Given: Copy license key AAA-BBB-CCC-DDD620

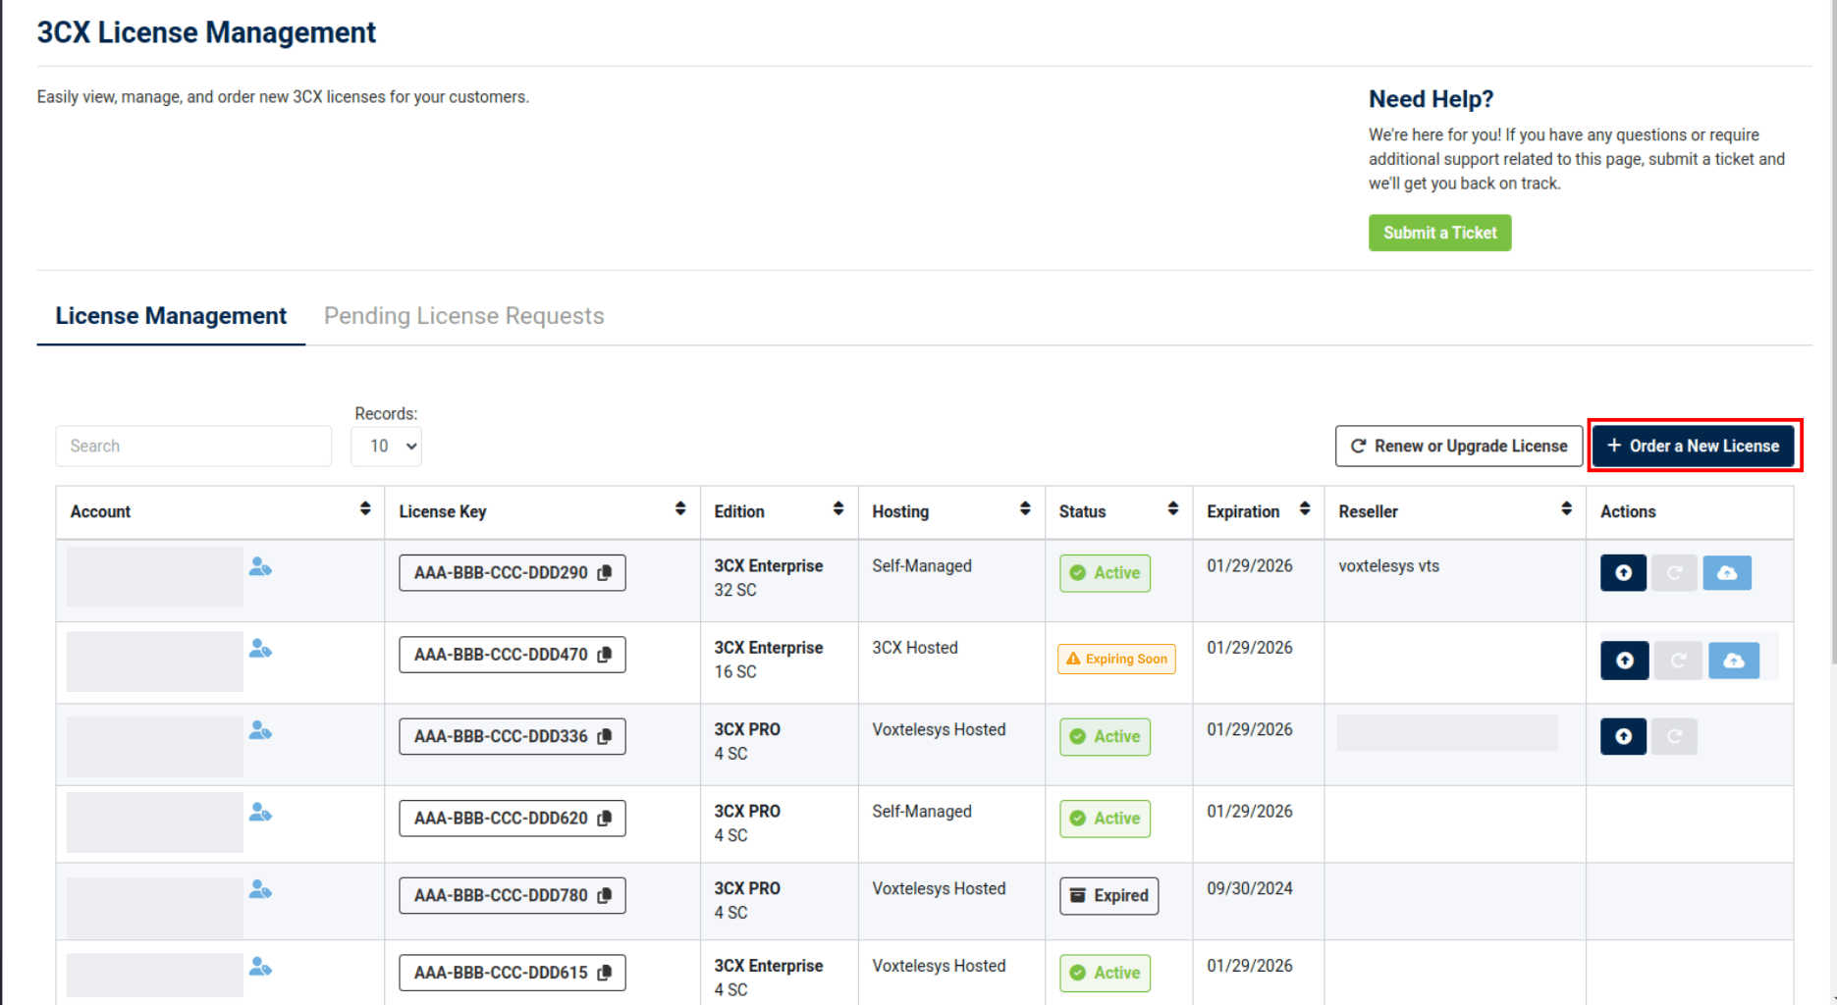Looking at the screenshot, I should coord(605,819).
